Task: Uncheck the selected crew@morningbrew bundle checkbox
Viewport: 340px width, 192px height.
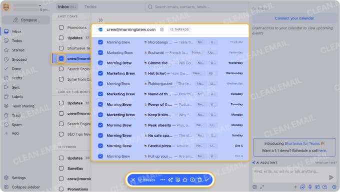Action: (x=61, y=58)
